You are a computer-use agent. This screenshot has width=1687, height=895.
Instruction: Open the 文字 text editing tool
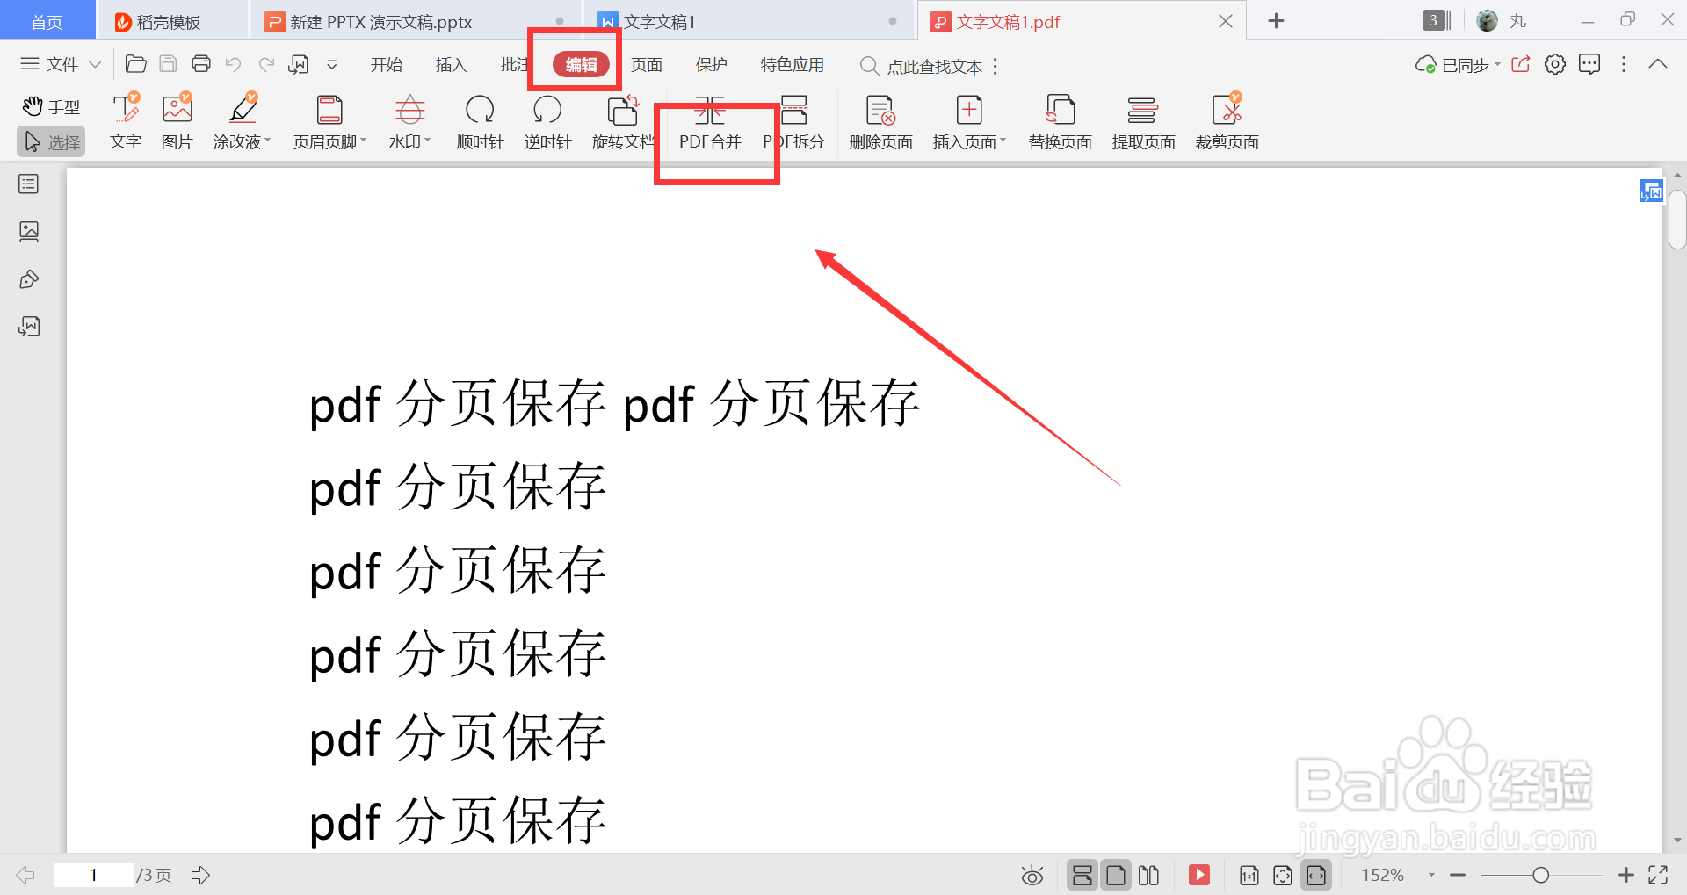pos(126,123)
